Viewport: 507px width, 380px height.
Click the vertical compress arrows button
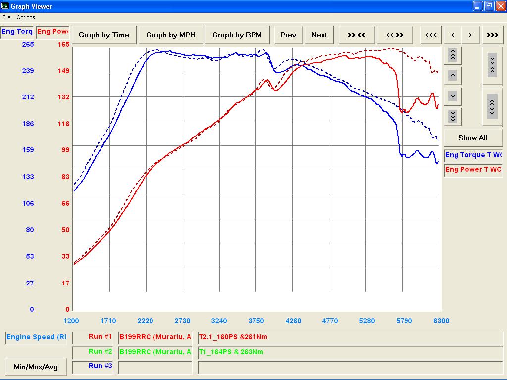tap(492, 65)
